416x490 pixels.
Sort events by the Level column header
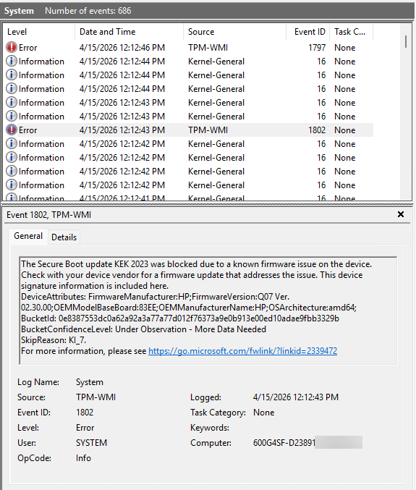(x=39, y=32)
